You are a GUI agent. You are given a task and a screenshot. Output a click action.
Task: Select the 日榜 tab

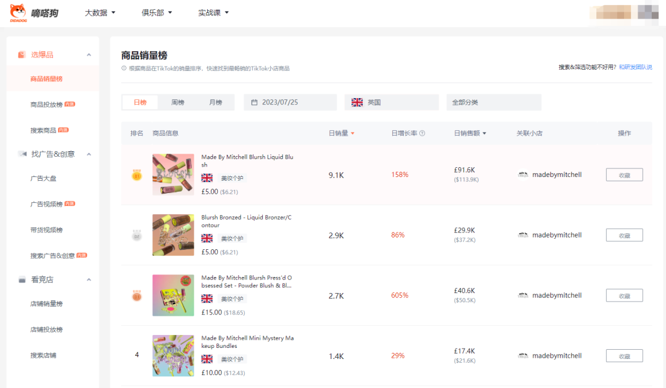[x=140, y=102]
